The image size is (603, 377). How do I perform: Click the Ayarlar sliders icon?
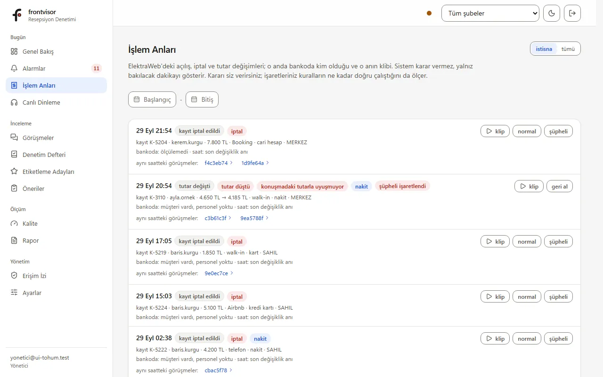point(14,293)
